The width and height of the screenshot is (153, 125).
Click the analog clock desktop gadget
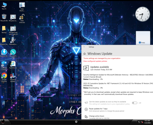(x=143, y=14)
